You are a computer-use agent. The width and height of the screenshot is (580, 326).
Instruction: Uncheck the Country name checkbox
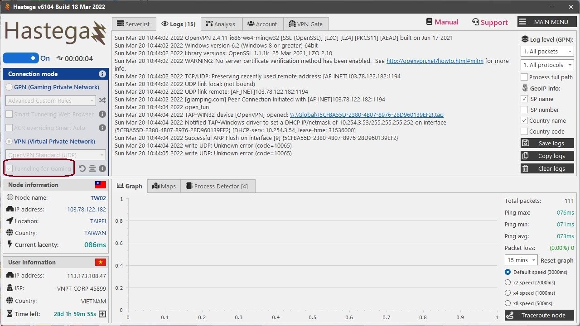pos(524,120)
